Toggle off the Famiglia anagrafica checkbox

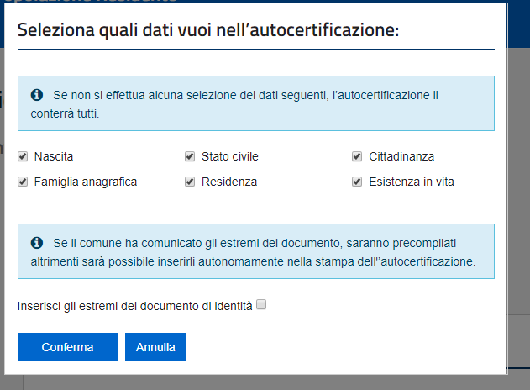(x=23, y=182)
